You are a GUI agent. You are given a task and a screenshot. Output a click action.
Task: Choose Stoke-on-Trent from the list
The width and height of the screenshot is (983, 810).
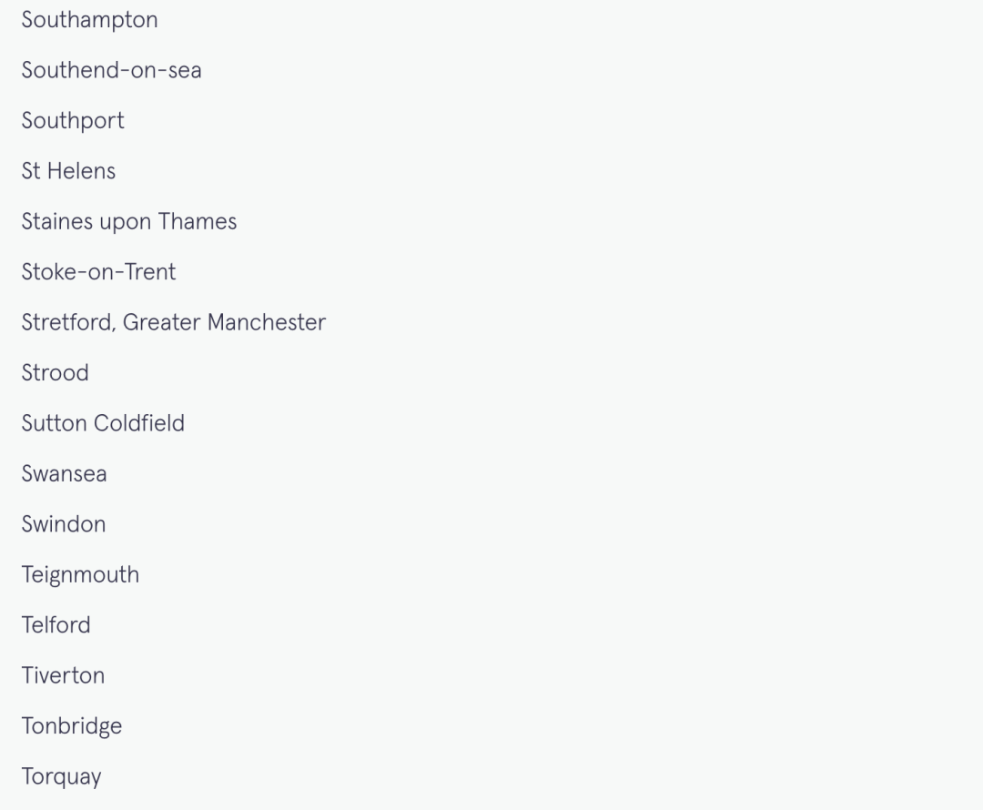click(x=98, y=272)
